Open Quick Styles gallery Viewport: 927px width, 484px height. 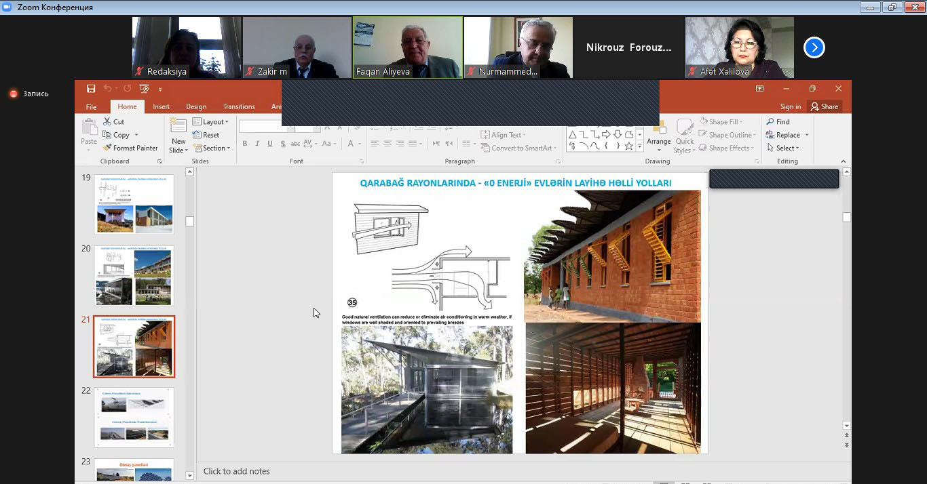click(684, 135)
